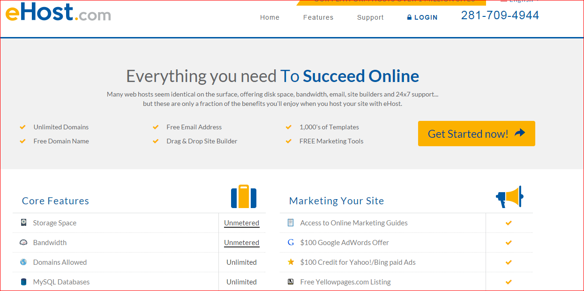Screen dimensions: 584x291
Task: Click checkmark in $100 Google AdWords Offer row
Action: tap(509, 243)
